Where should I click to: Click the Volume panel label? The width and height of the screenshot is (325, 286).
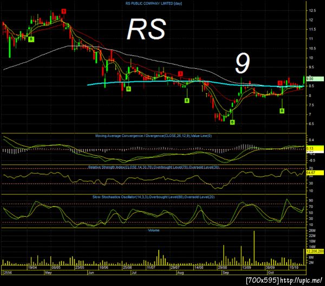[154, 230]
